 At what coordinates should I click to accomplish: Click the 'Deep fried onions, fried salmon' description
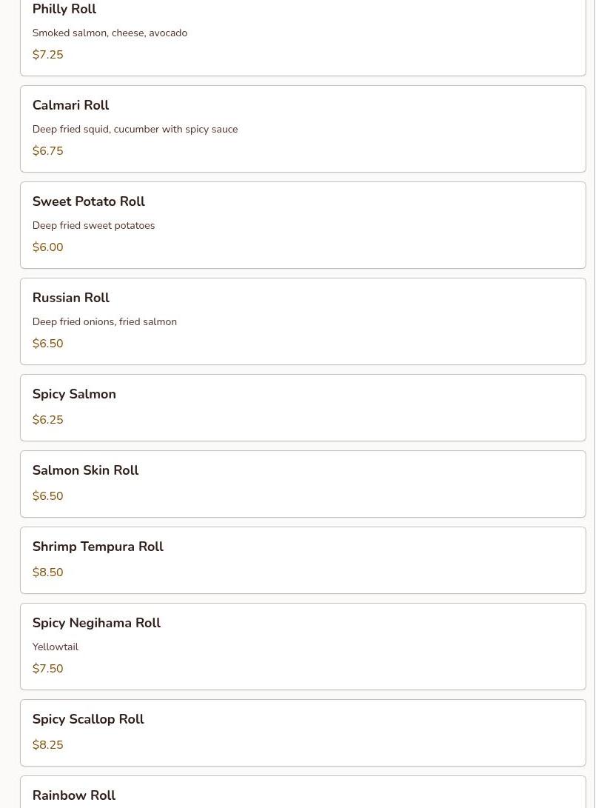point(104,322)
